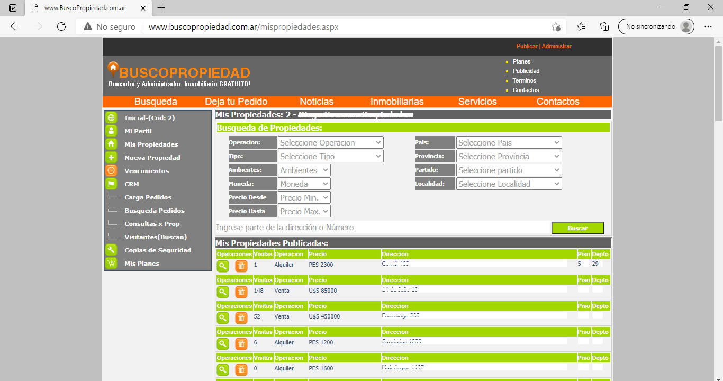Click the green Buscar button

tap(577, 228)
